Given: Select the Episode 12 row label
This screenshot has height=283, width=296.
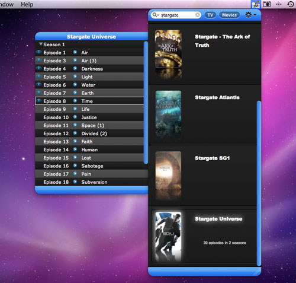Looking at the screenshot, I should click(56, 133).
